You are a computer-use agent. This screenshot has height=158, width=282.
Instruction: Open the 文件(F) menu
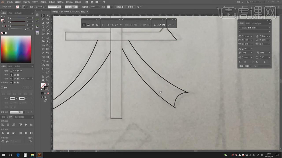point(10,2)
